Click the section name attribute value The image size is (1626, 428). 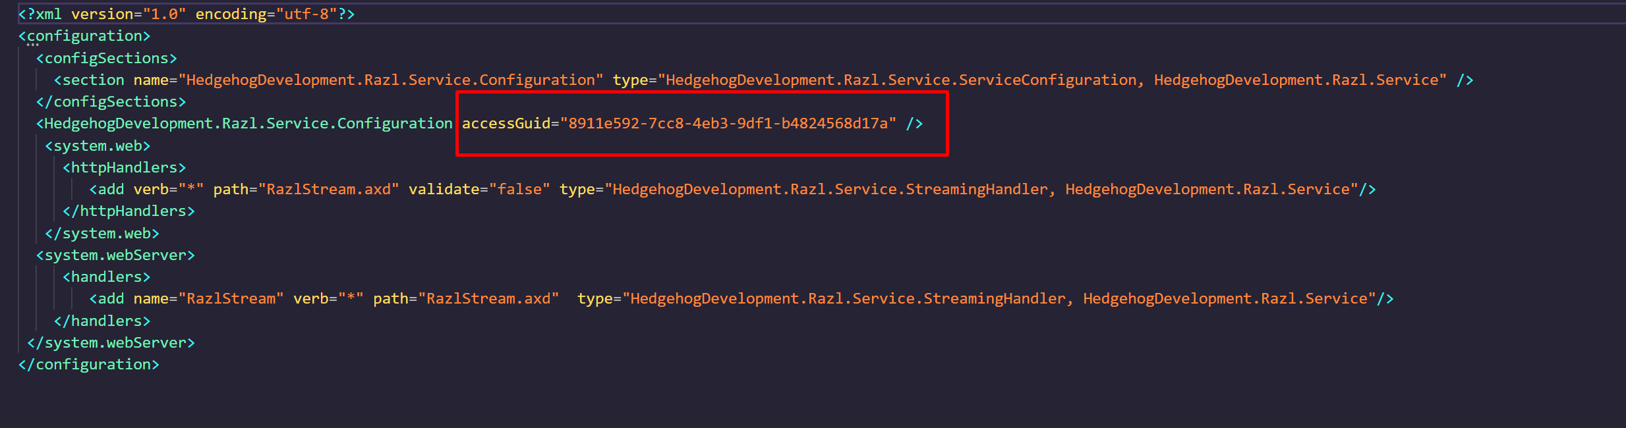coord(390,80)
